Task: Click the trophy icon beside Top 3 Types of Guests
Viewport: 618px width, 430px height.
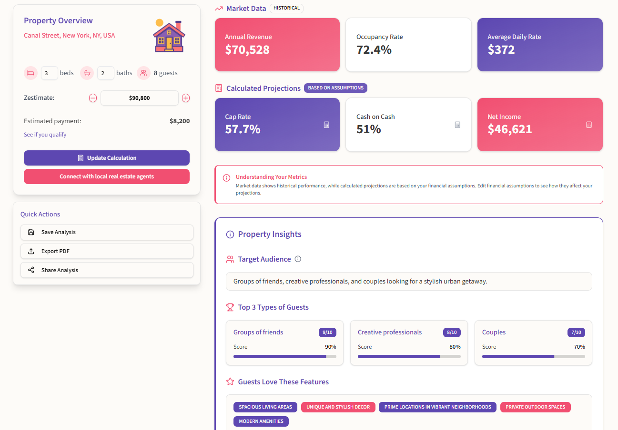Action: pyautogui.click(x=230, y=307)
